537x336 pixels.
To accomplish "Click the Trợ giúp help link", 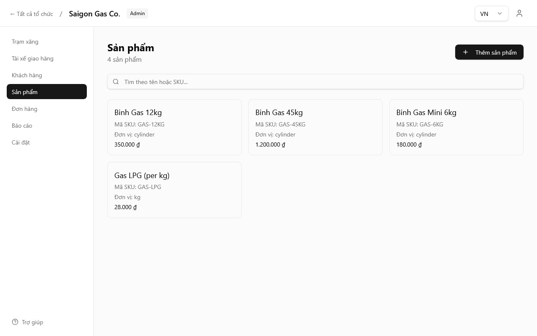I will point(32,322).
